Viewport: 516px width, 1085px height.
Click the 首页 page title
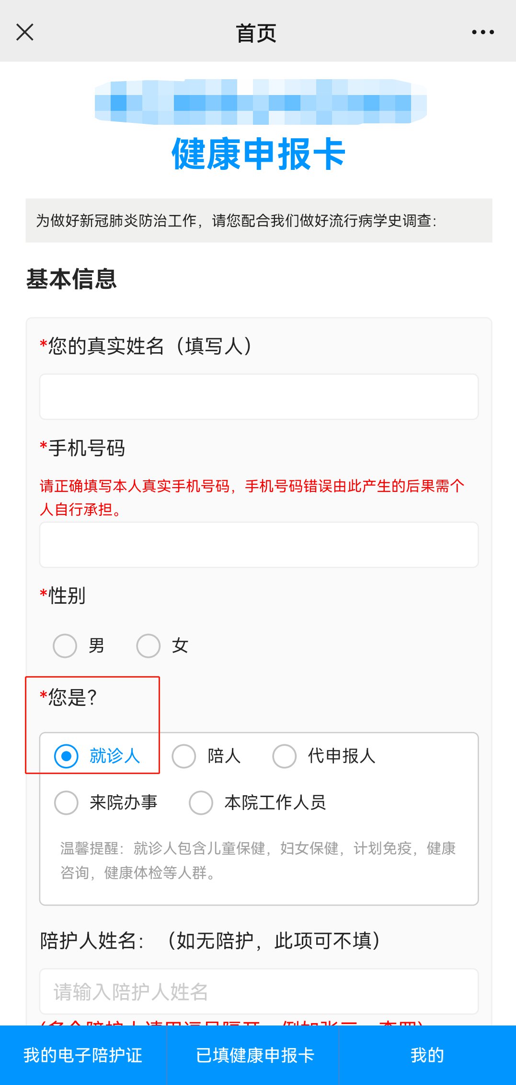coord(256,33)
